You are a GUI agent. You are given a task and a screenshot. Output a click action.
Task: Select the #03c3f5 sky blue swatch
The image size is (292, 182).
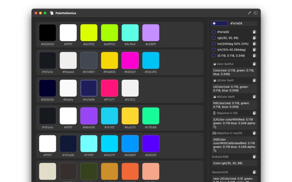click(151, 60)
